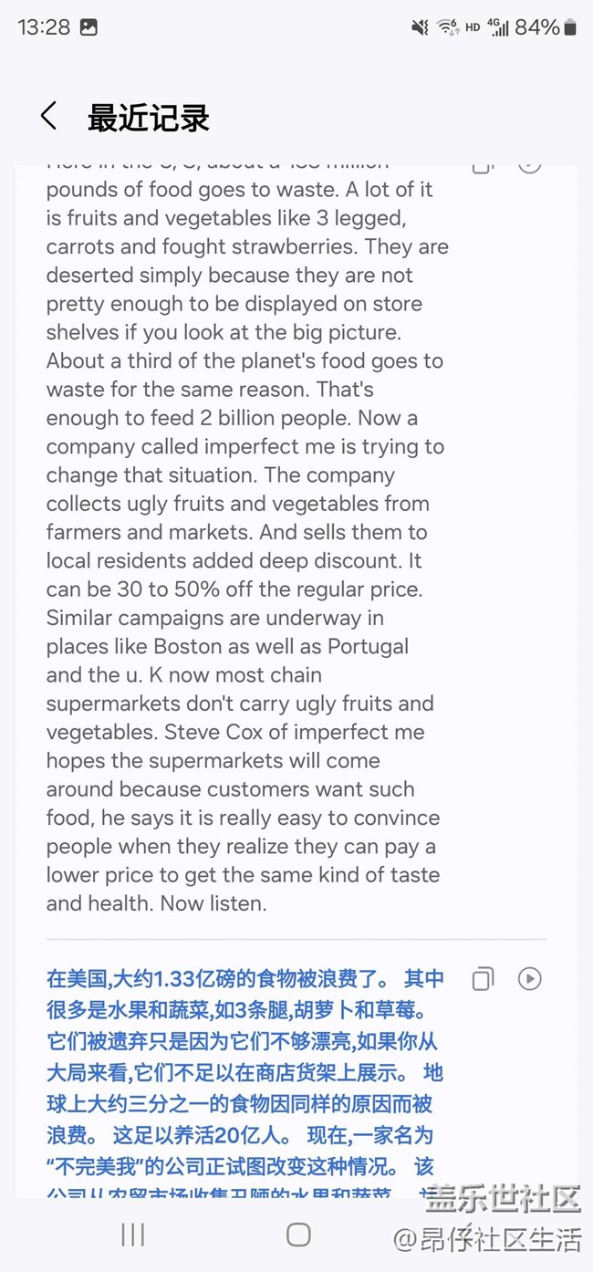
Task: Tap the 13:28 clock in status bar
Action: (44, 27)
